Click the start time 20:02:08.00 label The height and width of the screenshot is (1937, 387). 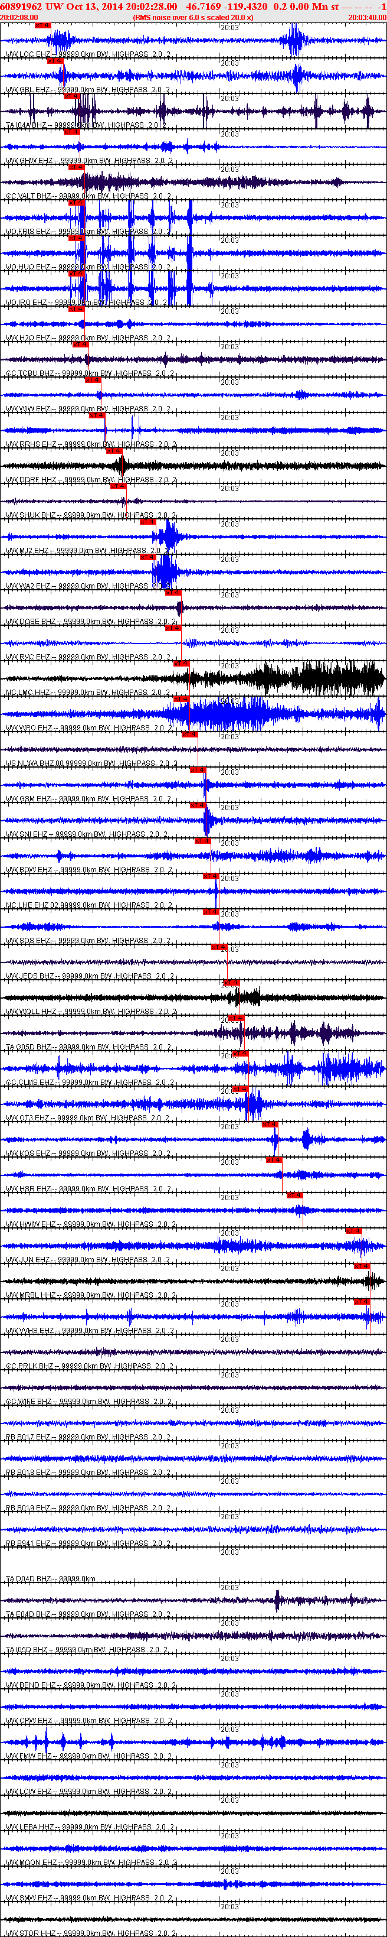click(x=19, y=17)
